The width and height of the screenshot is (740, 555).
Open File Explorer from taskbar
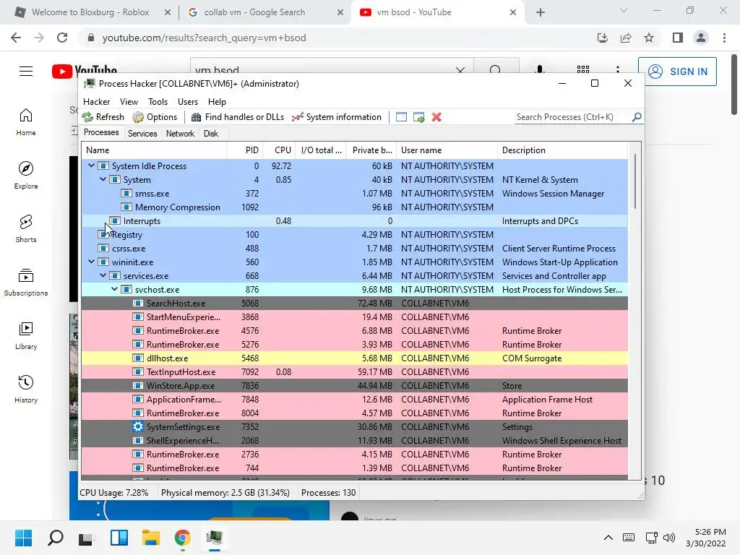(x=150, y=538)
